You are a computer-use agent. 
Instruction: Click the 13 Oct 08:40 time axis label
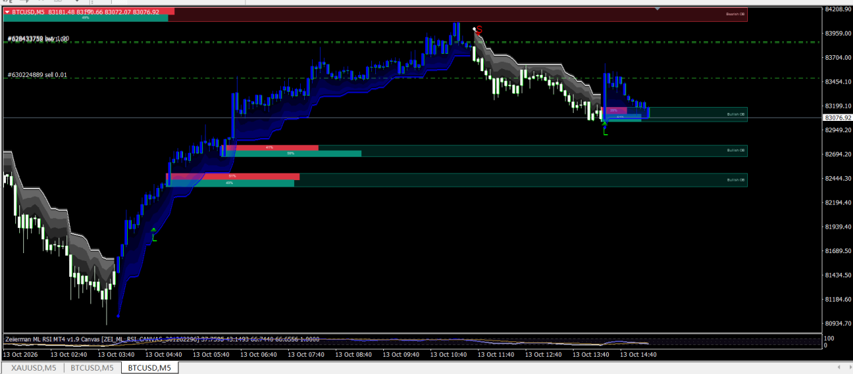click(x=354, y=355)
